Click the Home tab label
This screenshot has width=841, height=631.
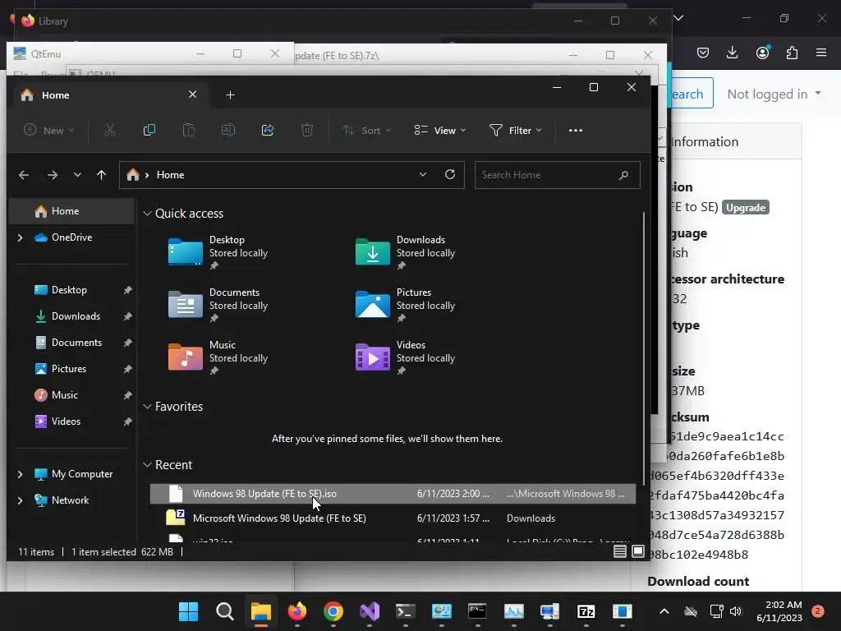pyautogui.click(x=55, y=95)
